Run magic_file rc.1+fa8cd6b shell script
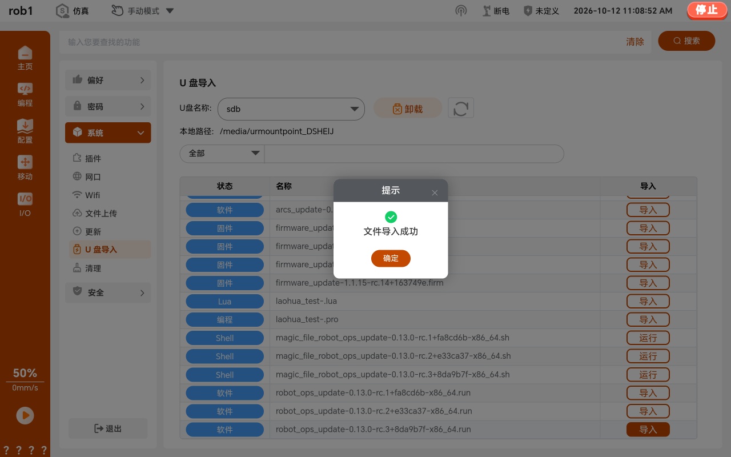 pyautogui.click(x=648, y=338)
